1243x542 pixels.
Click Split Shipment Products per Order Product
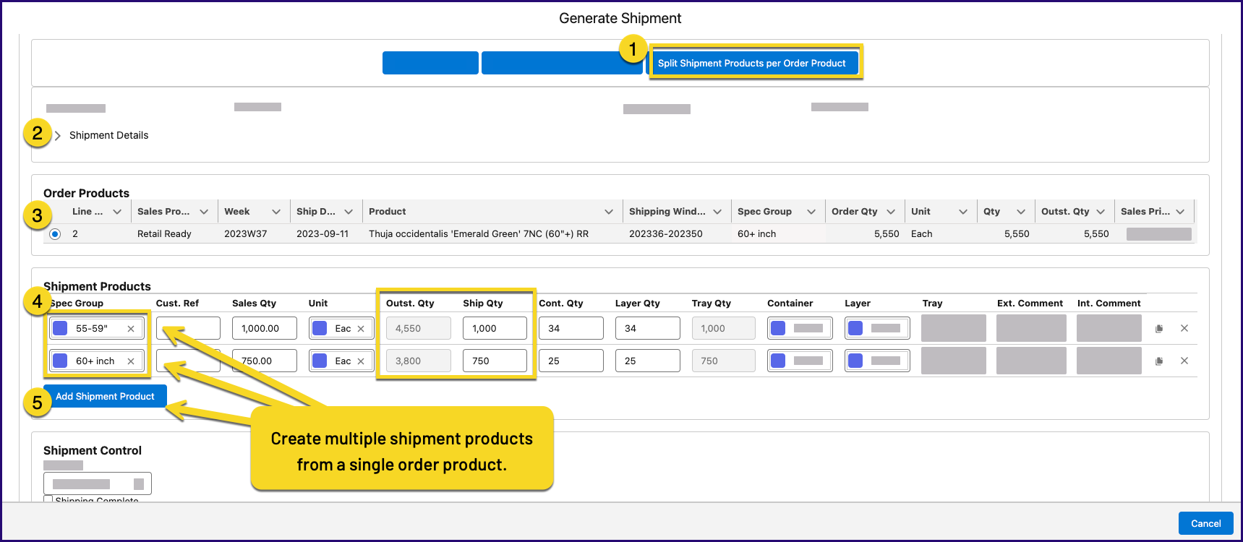click(x=751, y=63)
